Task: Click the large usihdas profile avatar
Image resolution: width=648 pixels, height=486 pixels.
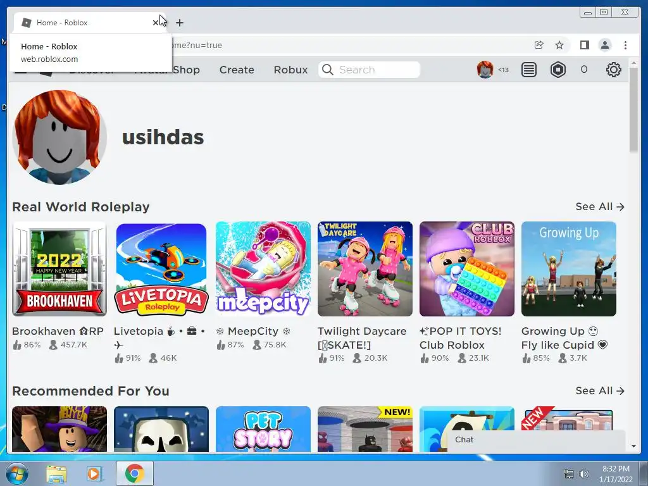Action: [59, 137]
